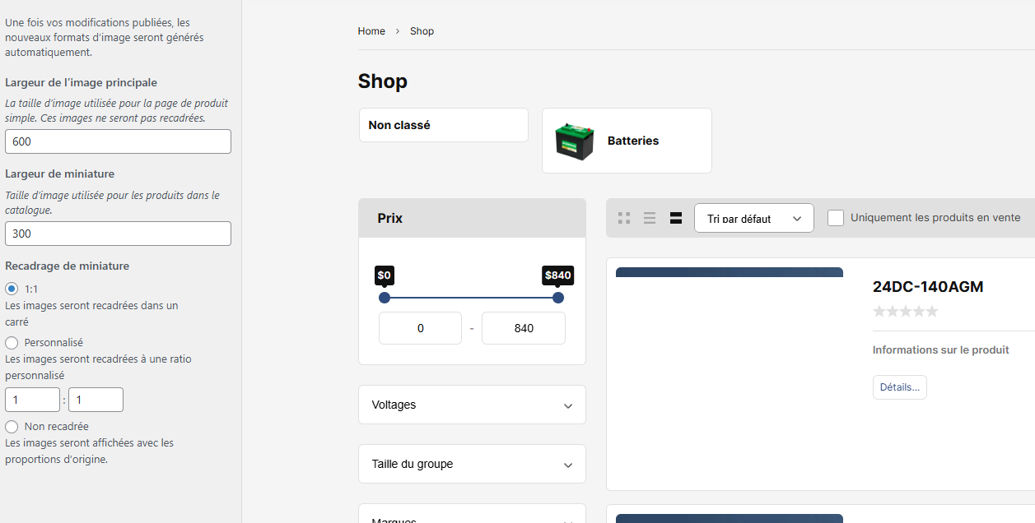1035x523 pixels.
Task: Select the Personnalisé cropping option
Action: [12, 342]
